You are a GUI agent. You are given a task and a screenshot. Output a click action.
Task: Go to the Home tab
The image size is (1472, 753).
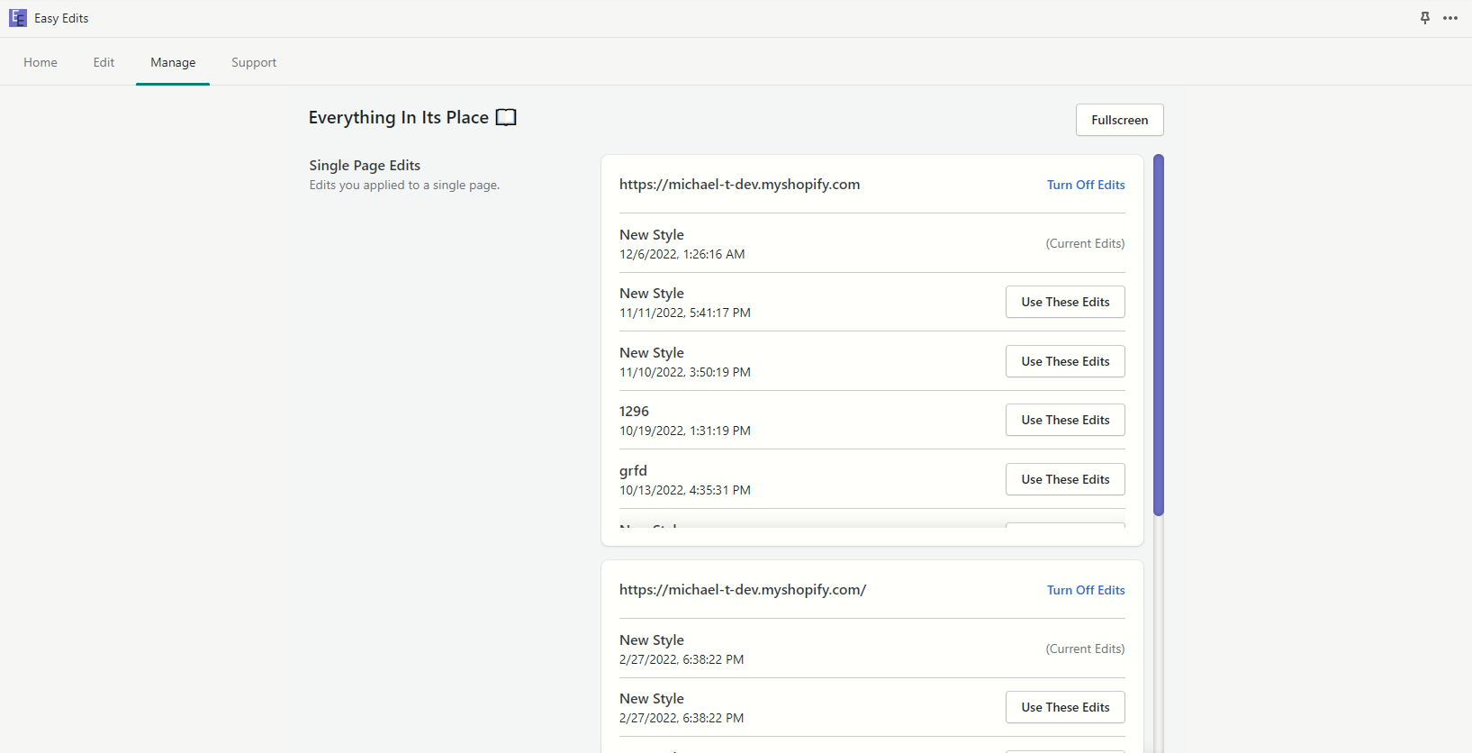[x=41, y=62]
